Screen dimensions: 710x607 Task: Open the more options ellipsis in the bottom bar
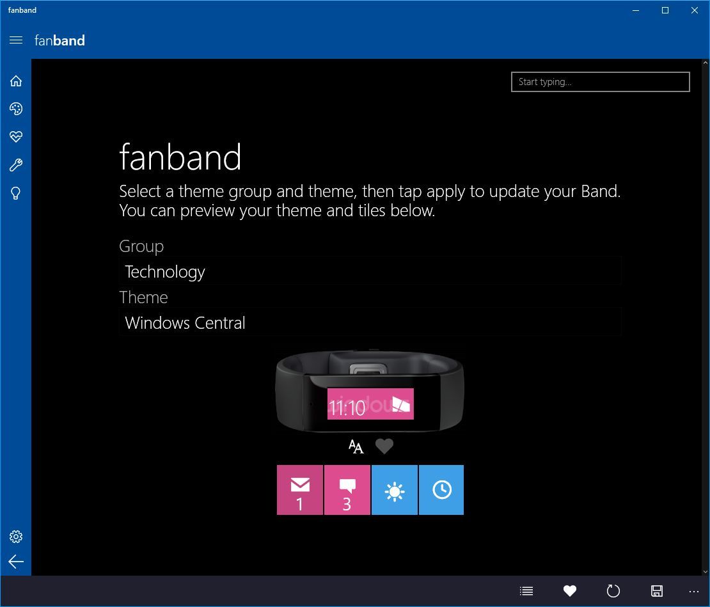point(694,591)
